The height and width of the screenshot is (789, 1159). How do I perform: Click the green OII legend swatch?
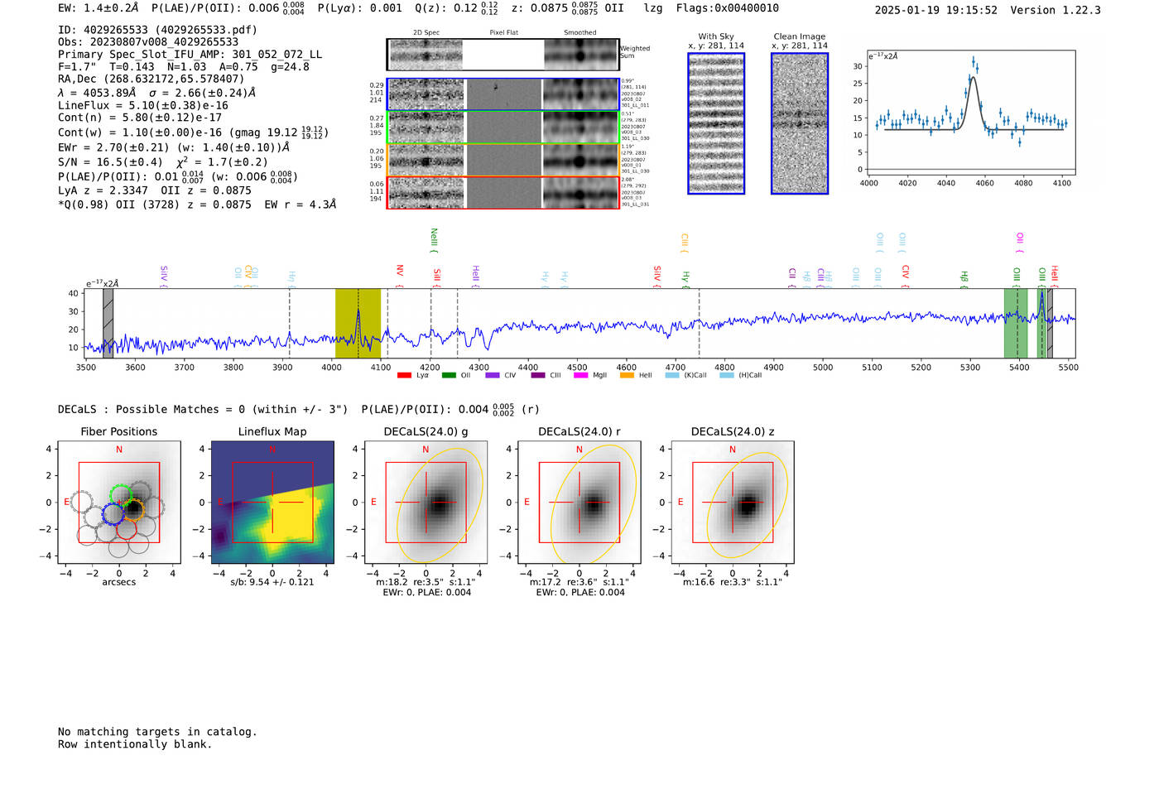pos(449,376)
